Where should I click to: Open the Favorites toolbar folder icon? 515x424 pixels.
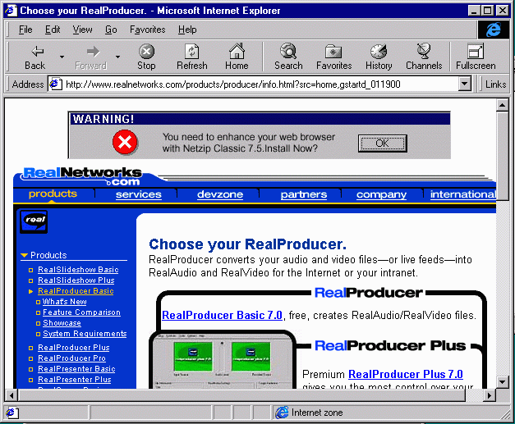pyautogui.click(x=333, y=52)
